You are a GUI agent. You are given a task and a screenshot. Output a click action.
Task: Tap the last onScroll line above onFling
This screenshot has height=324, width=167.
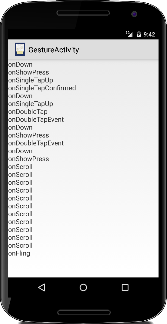pos(20,246)
